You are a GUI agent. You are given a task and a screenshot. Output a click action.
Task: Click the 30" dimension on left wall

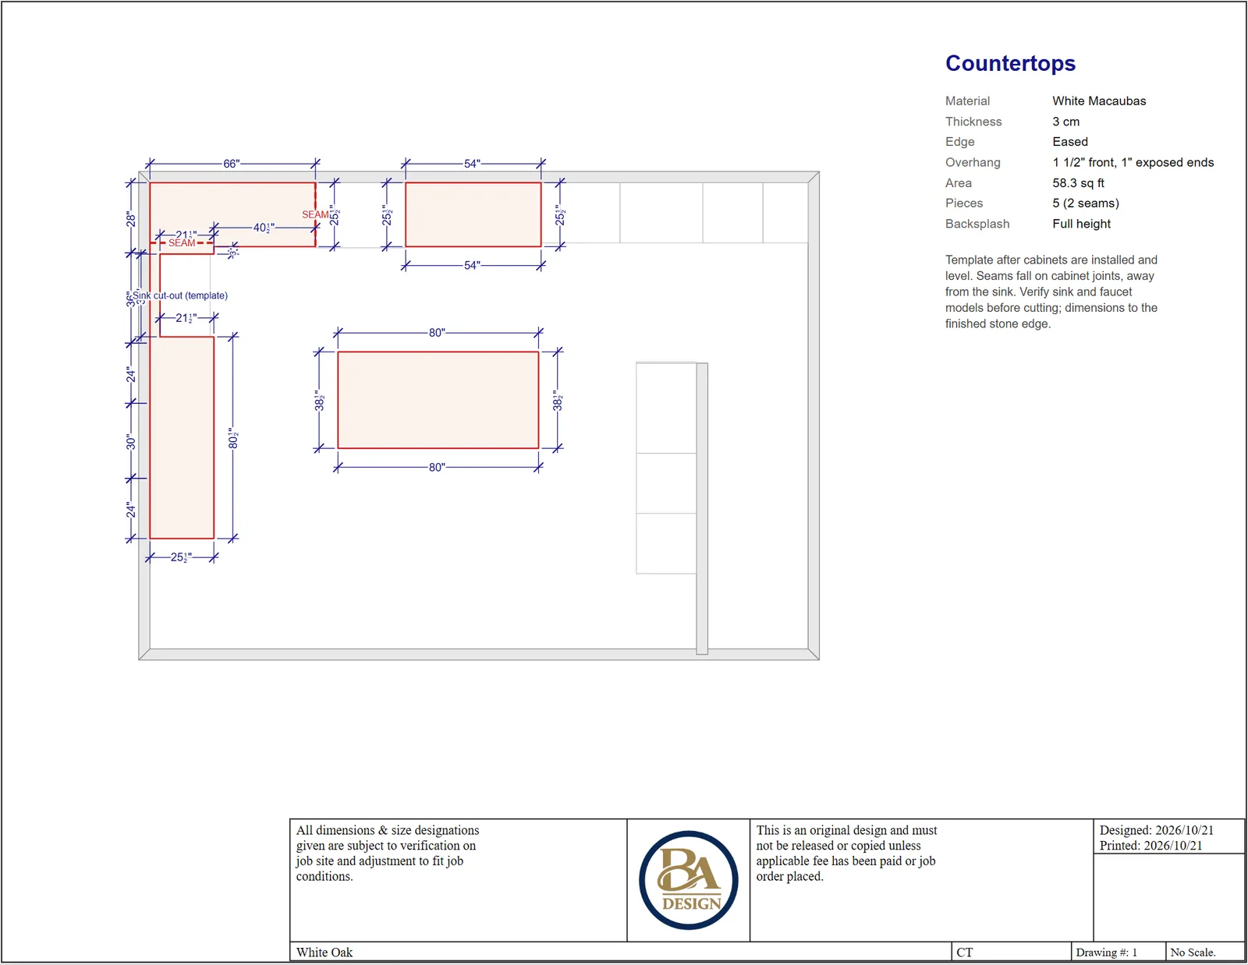click(131, 442)
